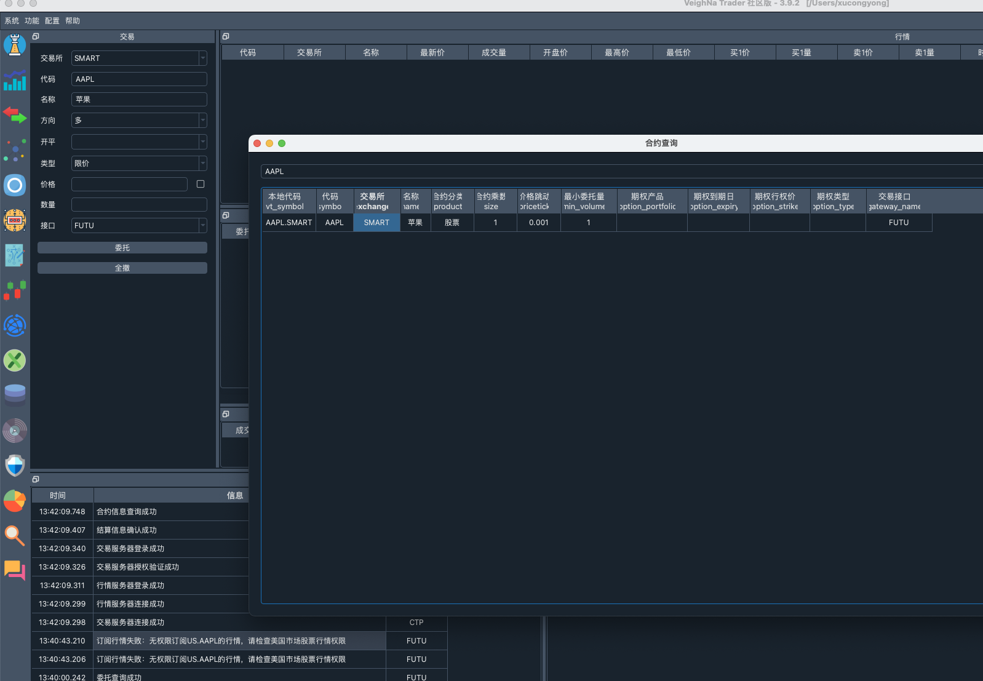
Task: Click the 成交量 column header in 行情 panel
Action: tap(499, 52)
